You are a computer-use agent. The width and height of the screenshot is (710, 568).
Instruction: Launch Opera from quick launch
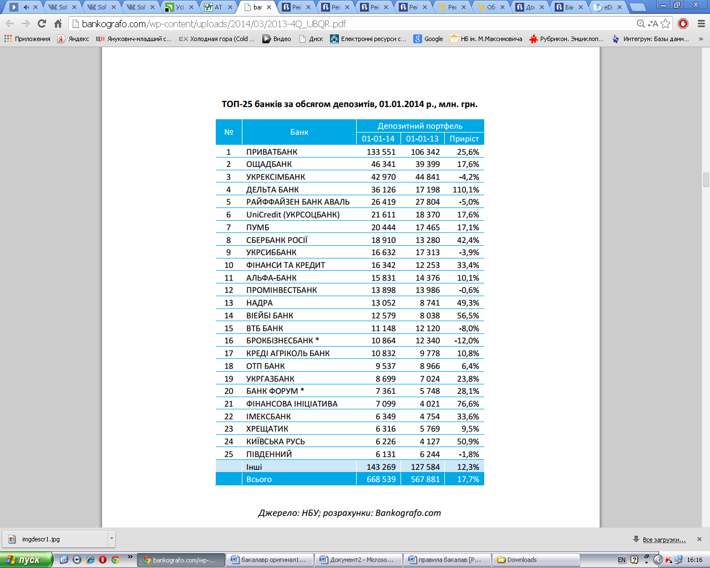103,560
